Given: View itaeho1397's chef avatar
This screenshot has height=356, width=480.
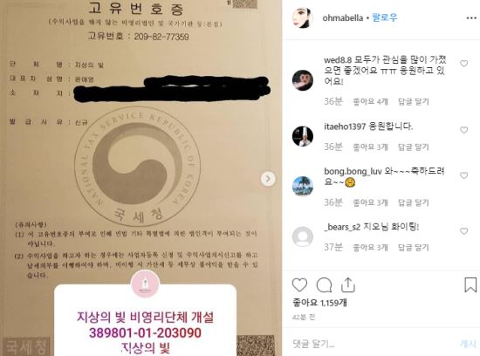Looking at the screenshot, I should click(x=303, y=136).
